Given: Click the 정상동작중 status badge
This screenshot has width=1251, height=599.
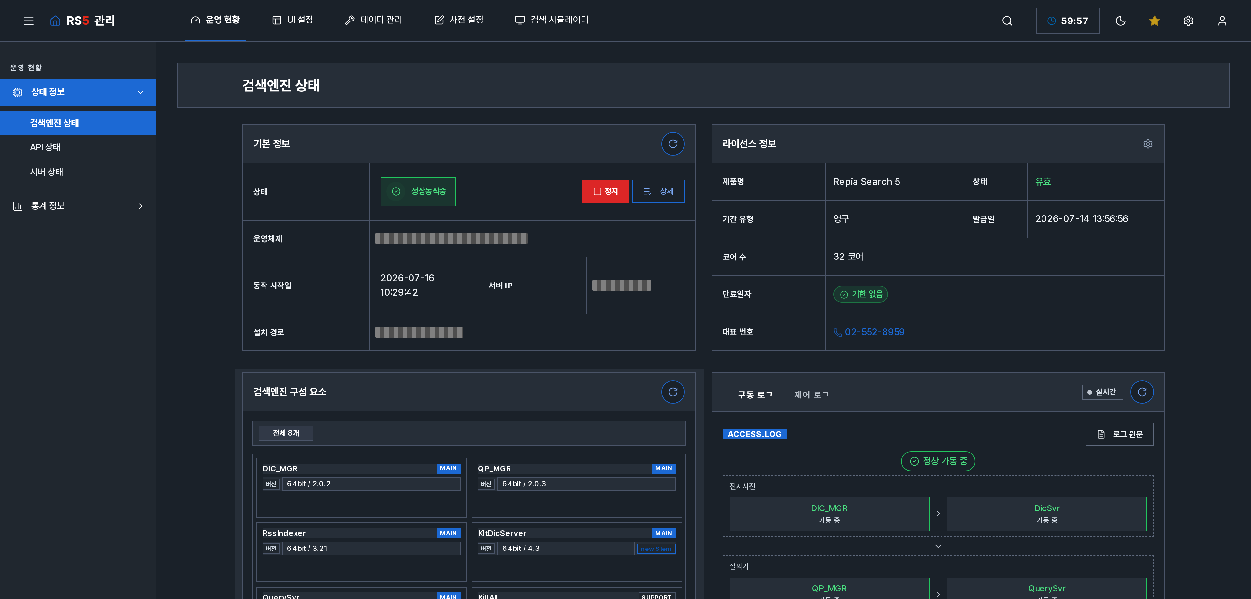Looking at the screenshot, I should [418, 191].
